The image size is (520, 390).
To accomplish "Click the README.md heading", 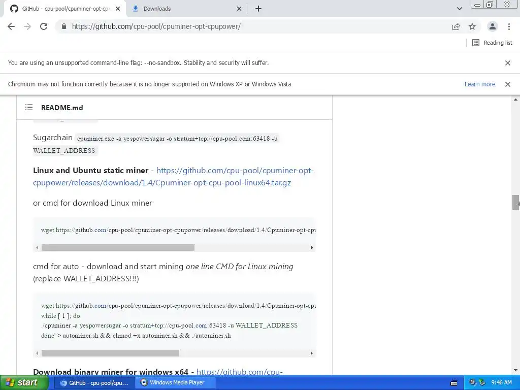I will coord(62,108).
